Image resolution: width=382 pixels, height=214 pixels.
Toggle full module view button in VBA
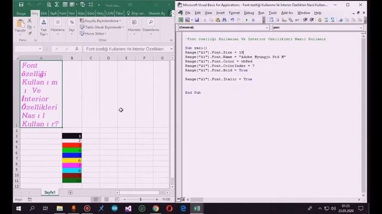point(183,200)
